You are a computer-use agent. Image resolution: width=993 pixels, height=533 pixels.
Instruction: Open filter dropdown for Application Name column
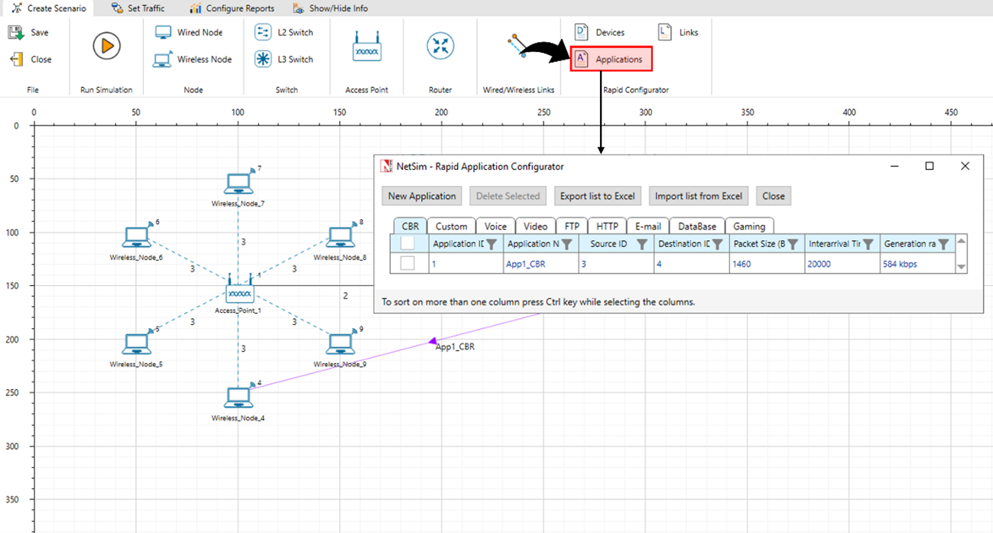(x=567, y=244)
